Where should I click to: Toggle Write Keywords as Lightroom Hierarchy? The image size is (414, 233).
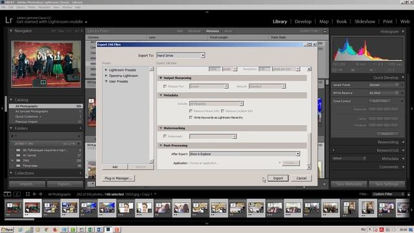coord(191,118)
